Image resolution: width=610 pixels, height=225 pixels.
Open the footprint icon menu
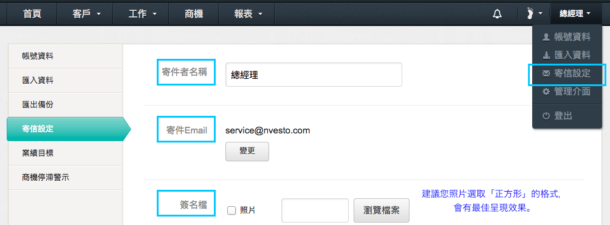coord(534,14)
